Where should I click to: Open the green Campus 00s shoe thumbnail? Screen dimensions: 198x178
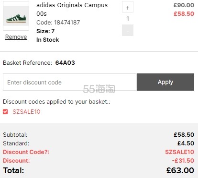coord(16,16)
